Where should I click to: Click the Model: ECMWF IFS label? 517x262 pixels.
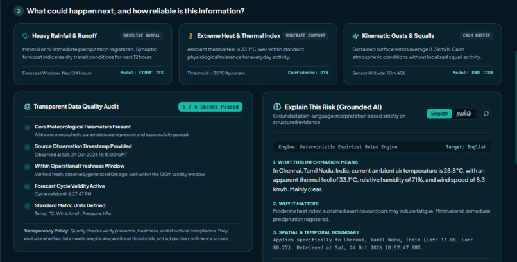(x=142, y=73)
